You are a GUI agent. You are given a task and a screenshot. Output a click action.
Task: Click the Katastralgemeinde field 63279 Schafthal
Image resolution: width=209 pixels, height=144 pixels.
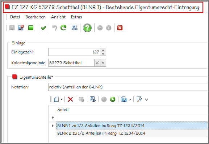pos(71,63)
